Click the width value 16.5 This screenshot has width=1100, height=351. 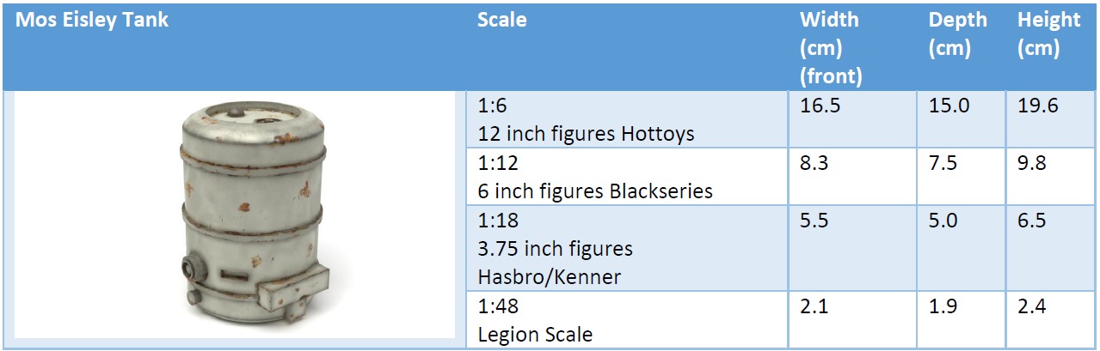click(821, 106)
